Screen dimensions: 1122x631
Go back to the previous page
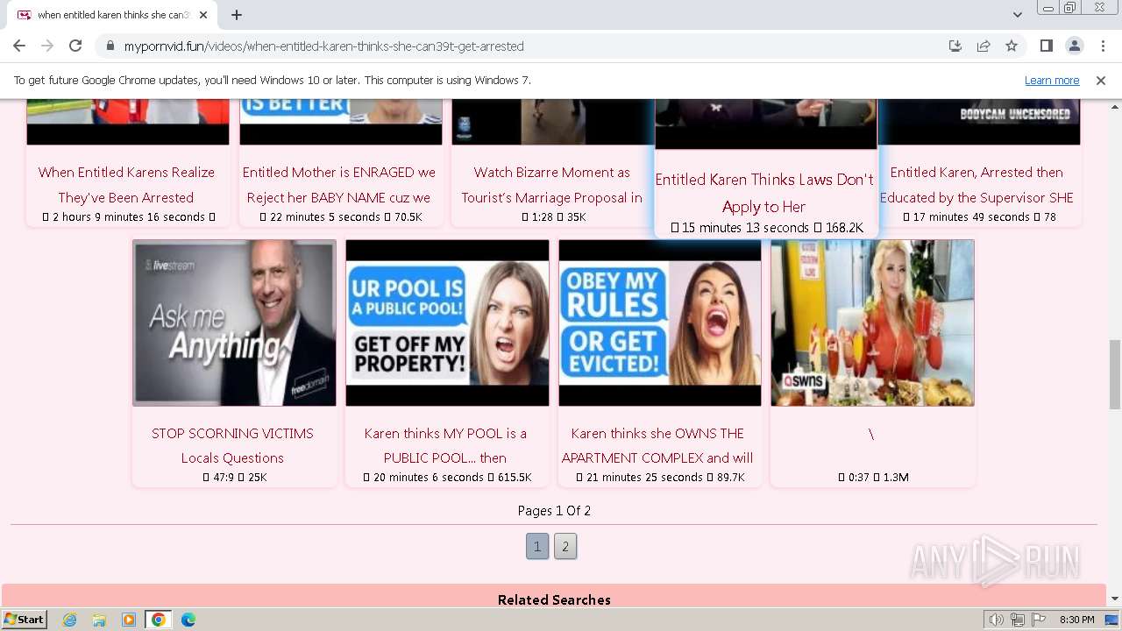click(19, 46)
